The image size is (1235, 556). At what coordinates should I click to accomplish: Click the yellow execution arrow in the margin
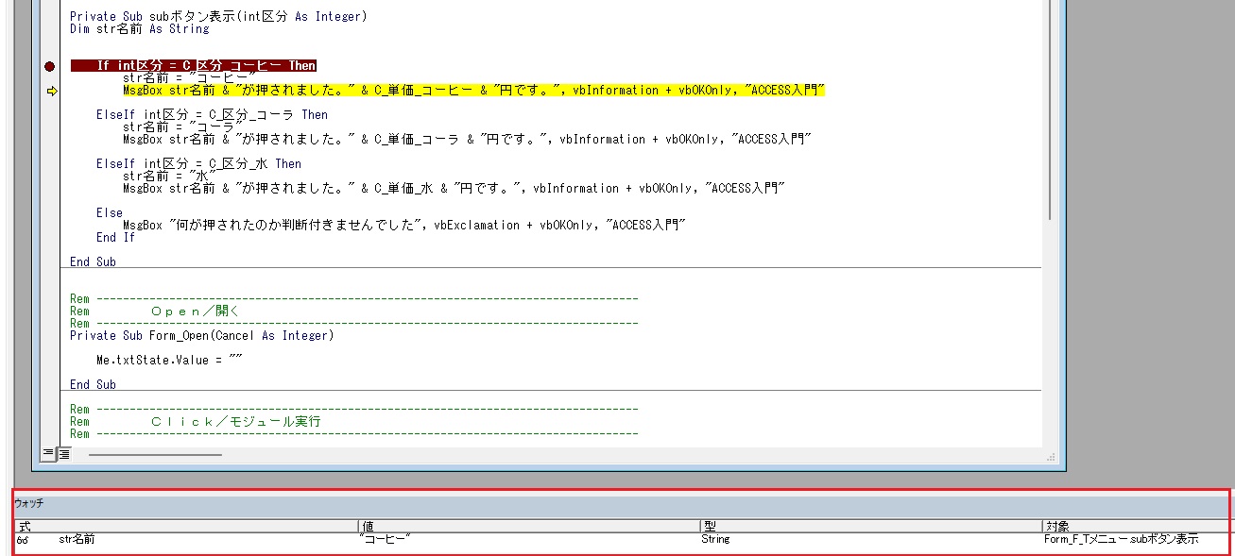pos(51,92)
